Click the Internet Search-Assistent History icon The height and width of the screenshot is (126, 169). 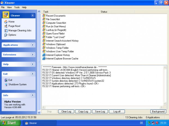tap(44, 41)
